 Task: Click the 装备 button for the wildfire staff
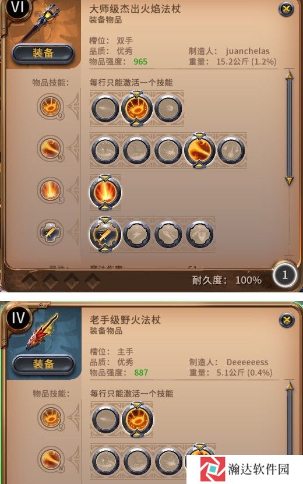point(43,364)
